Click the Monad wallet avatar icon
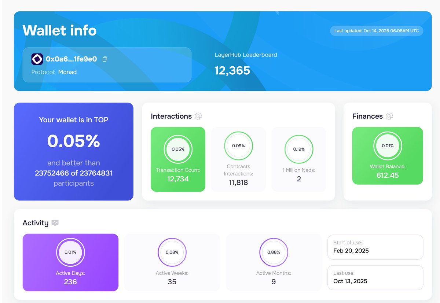 [x=37, y=59]
